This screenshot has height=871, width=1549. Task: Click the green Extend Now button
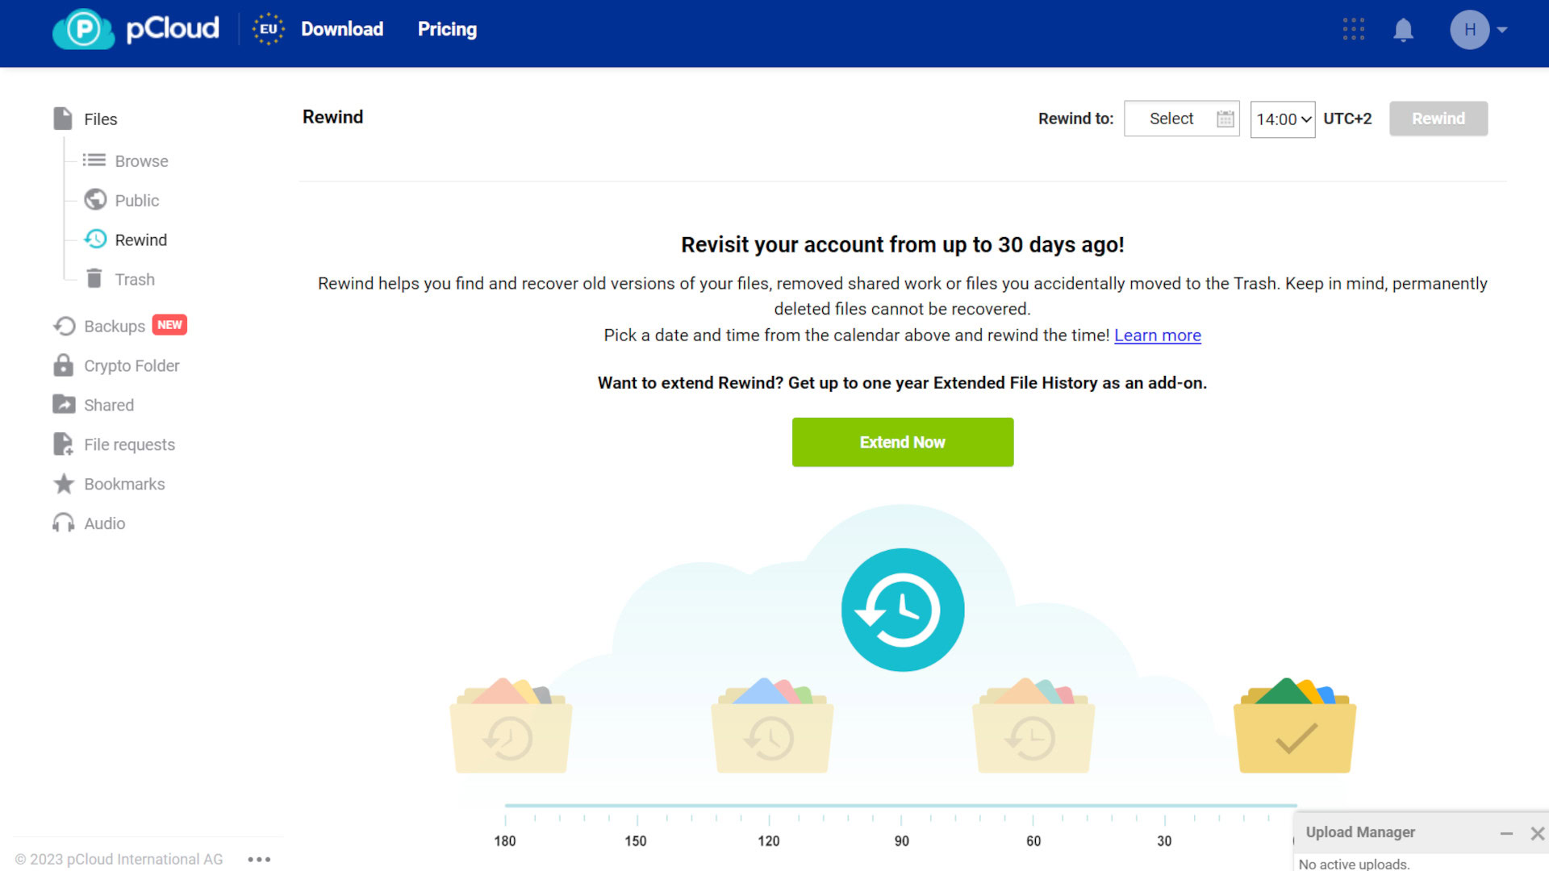902,442
